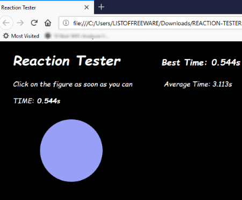This screenshot has width=242, height=200.
Task: Click the instruction text about the figure
Action: point(73,84)
